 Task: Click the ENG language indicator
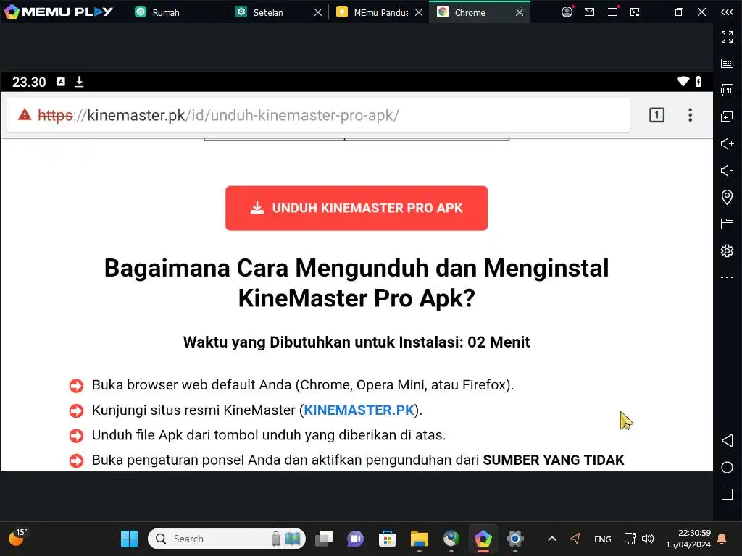(602, 539)
